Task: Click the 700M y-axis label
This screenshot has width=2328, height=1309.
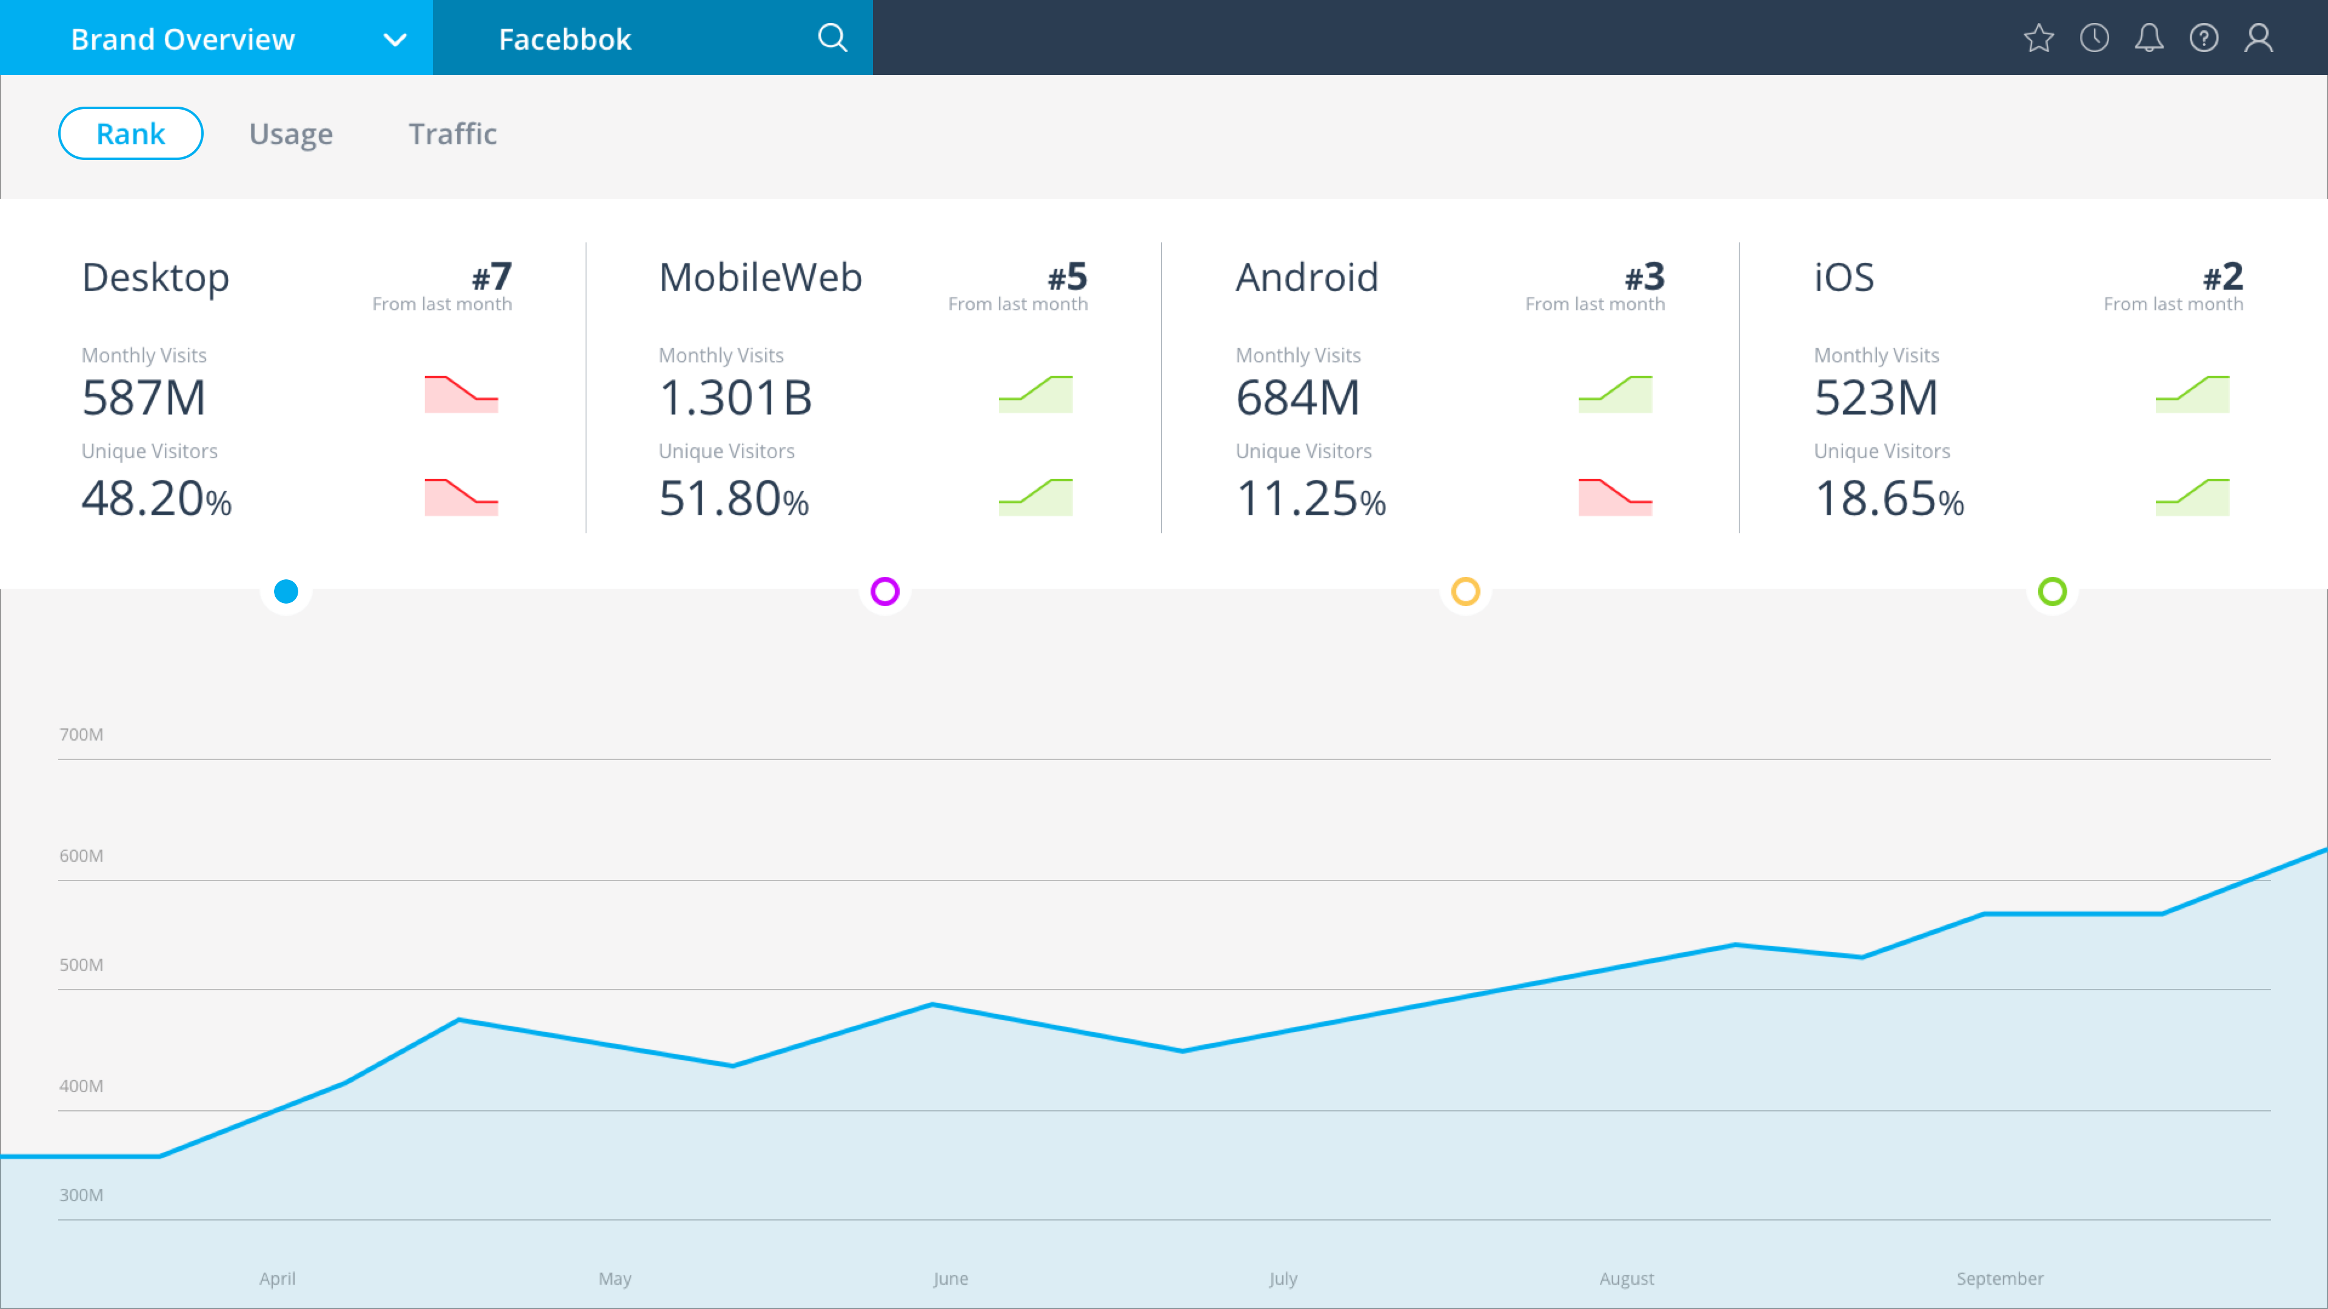Action: (81, 734)
